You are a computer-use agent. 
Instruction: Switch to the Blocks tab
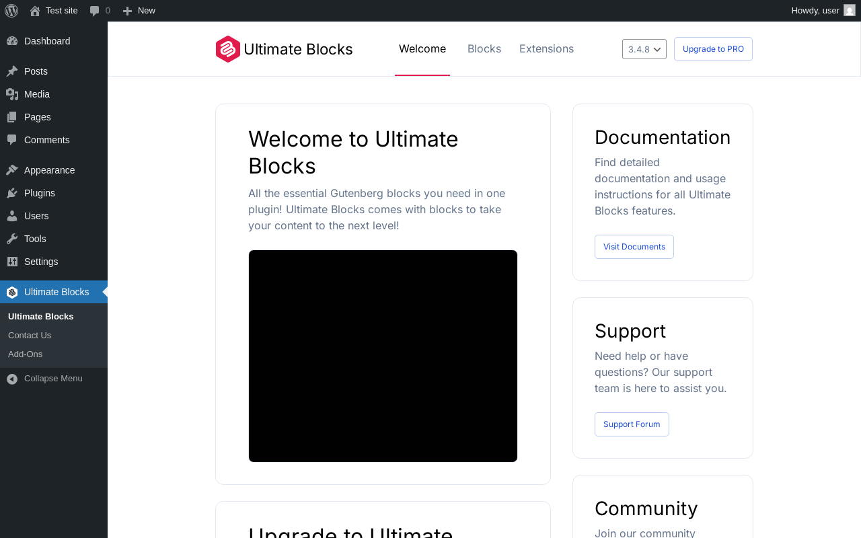(x=484, y=49)
